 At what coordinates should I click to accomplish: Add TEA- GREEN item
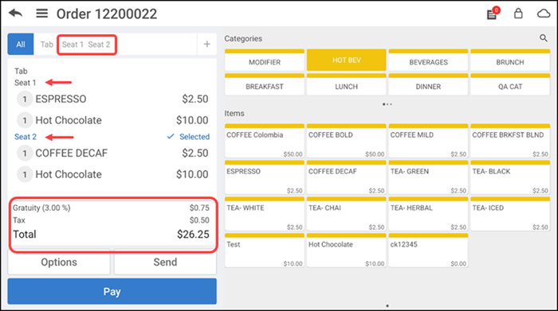428,177
